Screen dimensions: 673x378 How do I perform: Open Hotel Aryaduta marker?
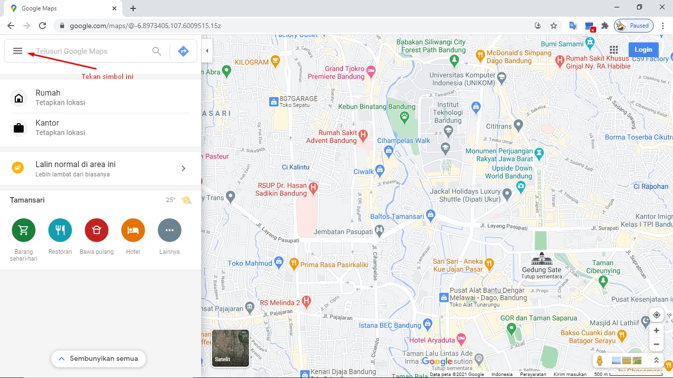(x=461, y=339)
